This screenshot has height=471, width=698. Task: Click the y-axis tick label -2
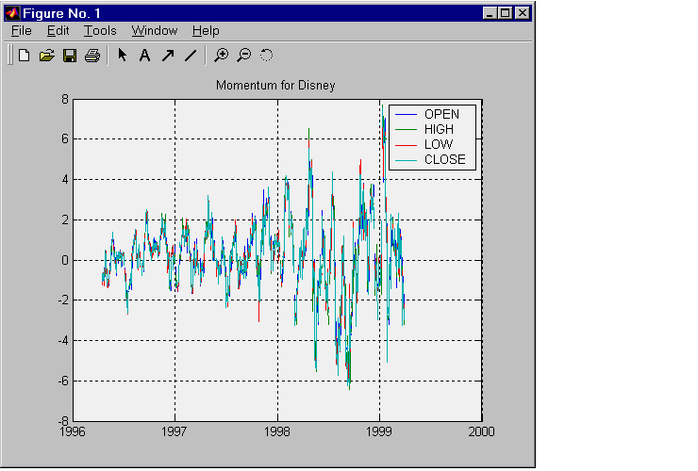(63, 300)
